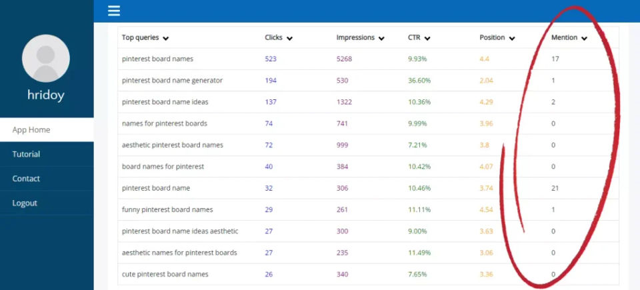
Task: Select query 'pinterest board name ideas'
Action: tap(165, 102)
